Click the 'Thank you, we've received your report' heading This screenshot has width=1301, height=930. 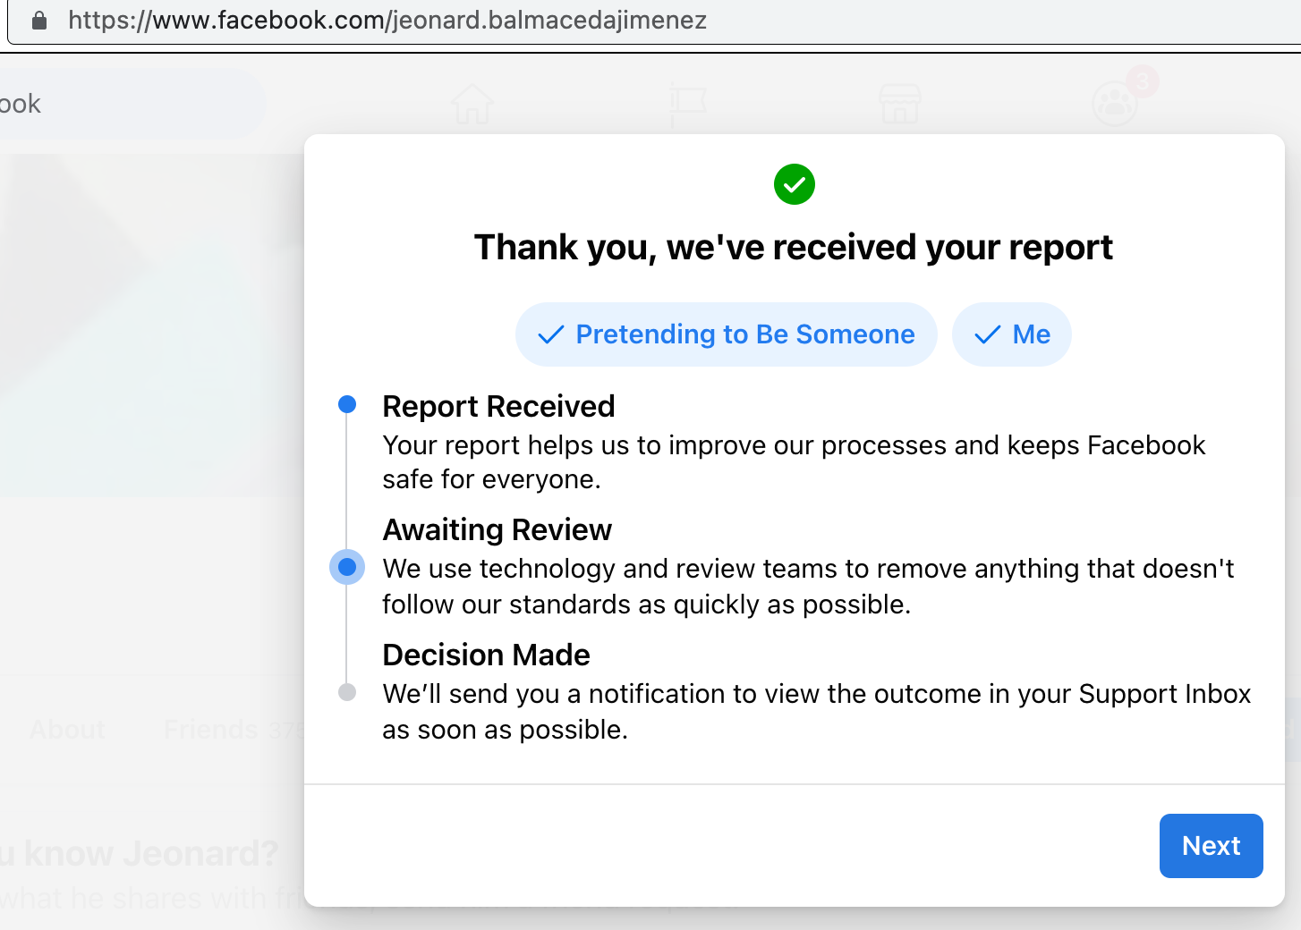coord(793,248)
